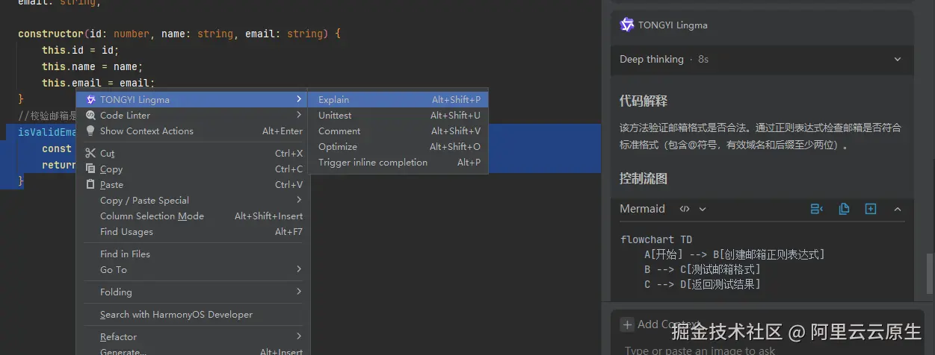The image size is (935, 355).
Task: Click Find in Files menu entry
Action: [125, 254]
